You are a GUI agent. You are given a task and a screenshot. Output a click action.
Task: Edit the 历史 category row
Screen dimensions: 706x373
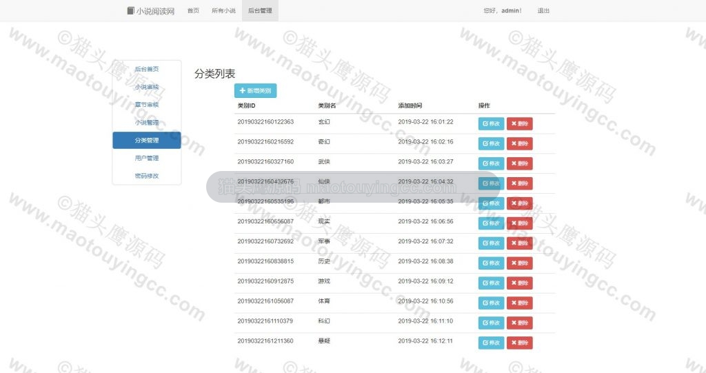(491, 263)
